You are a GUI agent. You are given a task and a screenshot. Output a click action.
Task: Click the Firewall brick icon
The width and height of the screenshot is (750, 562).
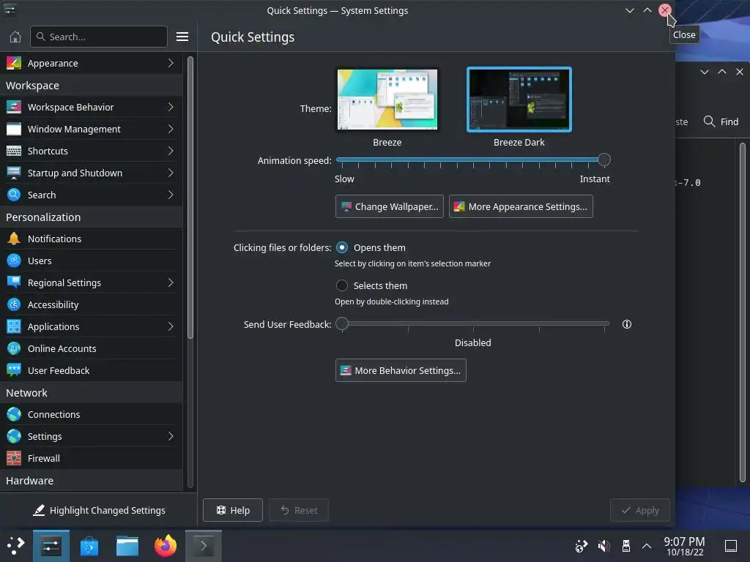(x=13, y=458)
